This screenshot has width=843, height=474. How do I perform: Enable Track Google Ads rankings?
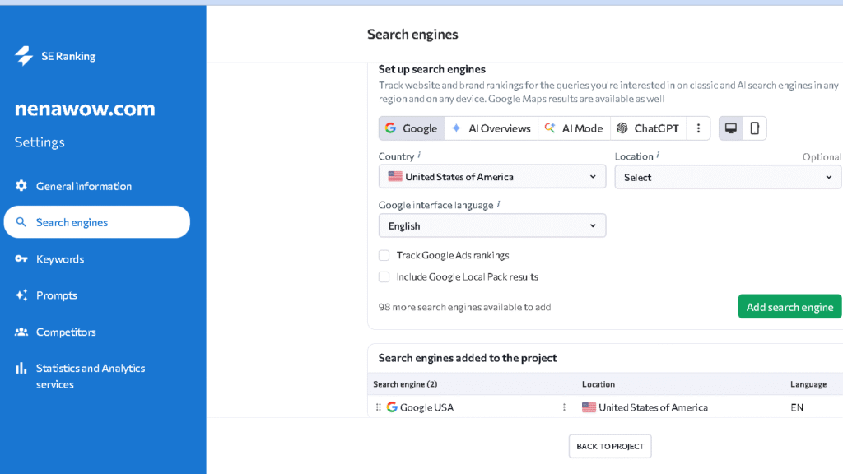tap(384, 255)
